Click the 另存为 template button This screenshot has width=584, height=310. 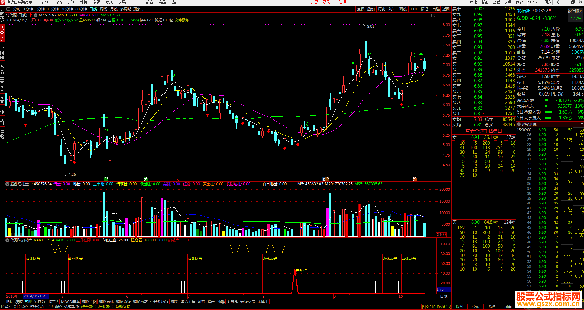(x=40, y=302)
